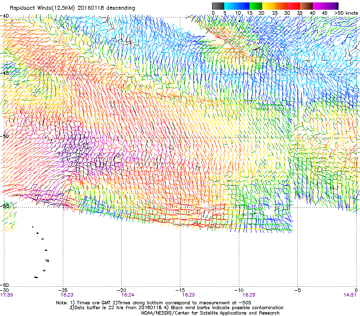Click the "-20" longitude axis label

122,290
